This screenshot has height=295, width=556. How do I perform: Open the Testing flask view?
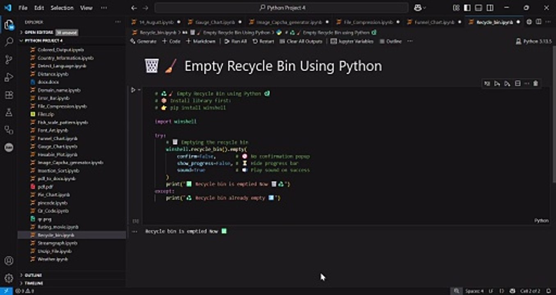9,112
